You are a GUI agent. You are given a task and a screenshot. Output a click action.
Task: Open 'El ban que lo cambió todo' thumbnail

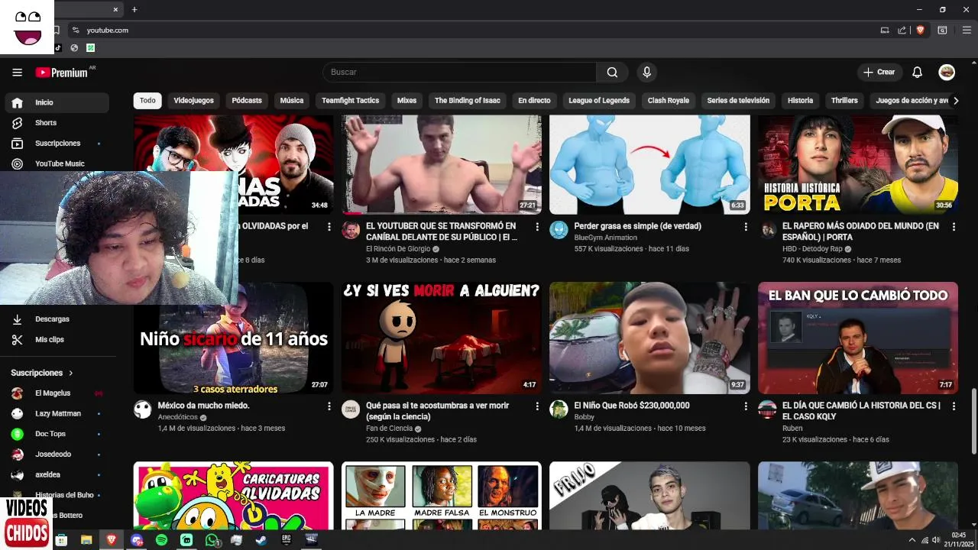858,338
